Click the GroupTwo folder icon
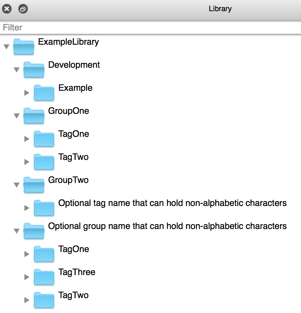This screenshot has height=313, width=301. [x=34, y=185]
